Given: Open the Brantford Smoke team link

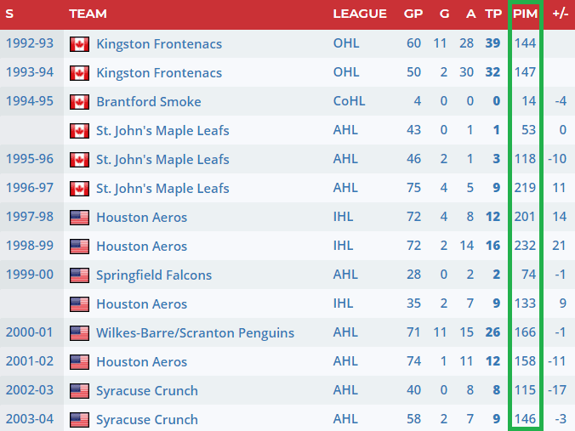Looking at the screenshot, I should (x=149, y=102).
